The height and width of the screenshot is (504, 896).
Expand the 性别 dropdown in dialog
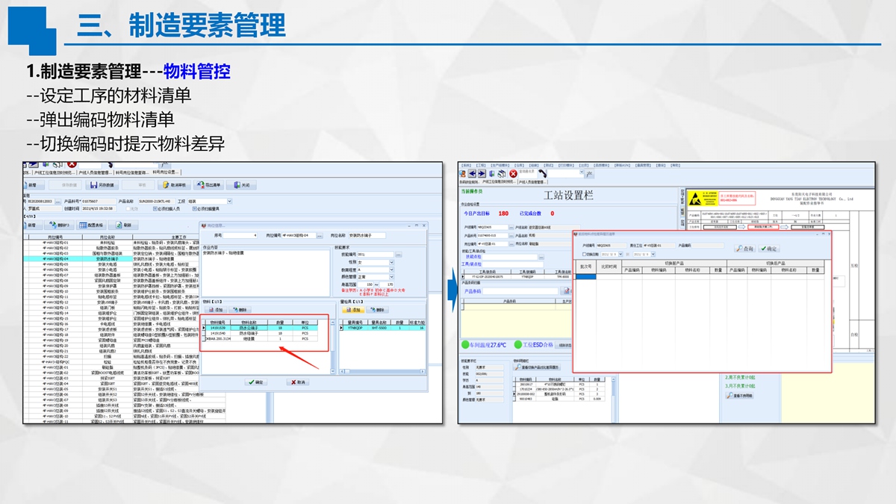click(391, 263)
